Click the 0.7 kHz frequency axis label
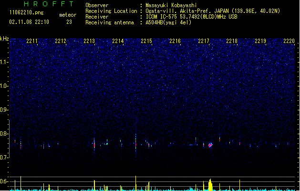The width and height of the screenshot is (300, 191). [x=4, y=158]
